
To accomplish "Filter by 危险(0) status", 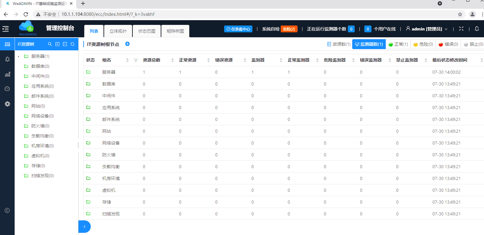I will coord(423,44).
